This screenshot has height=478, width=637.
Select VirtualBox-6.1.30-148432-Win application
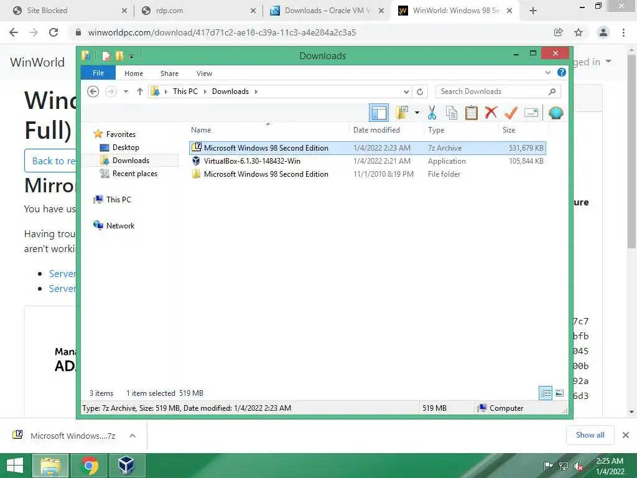367,161
